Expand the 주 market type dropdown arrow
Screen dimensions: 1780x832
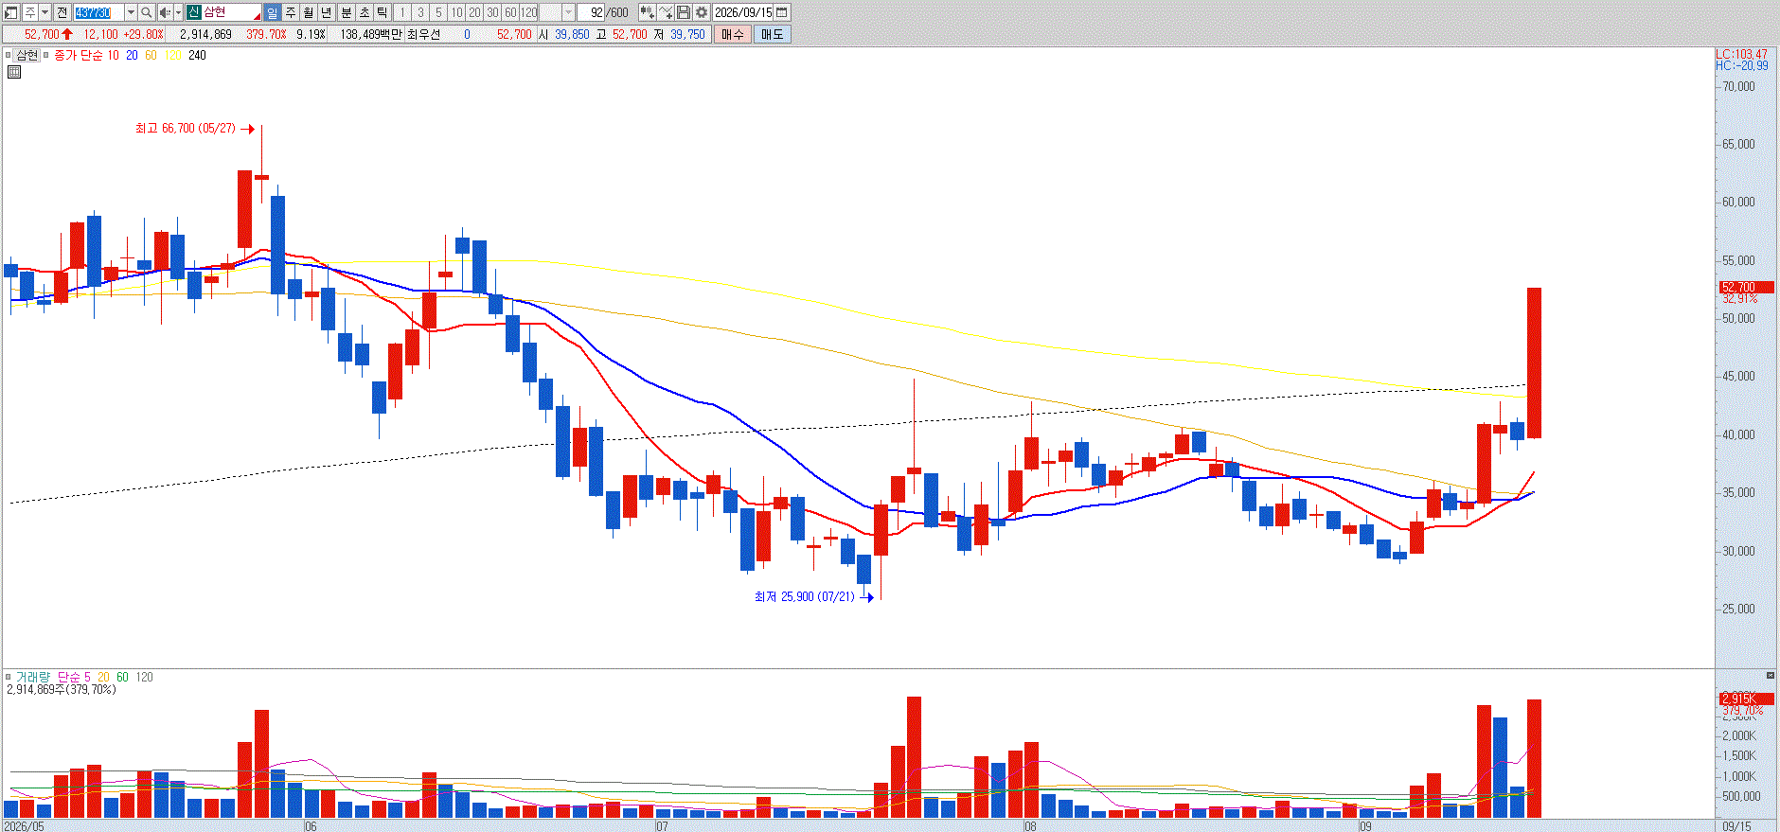[x=44, y=12]
